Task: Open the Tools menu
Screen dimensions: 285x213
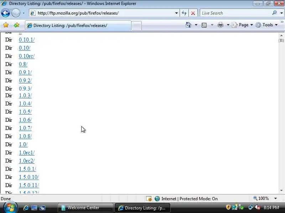Action: [266, 25]
